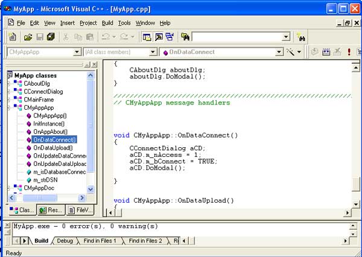The height and width of the screenshot is (257, 362).
Task: Close the output panel with X button
Action: (7, 225)
